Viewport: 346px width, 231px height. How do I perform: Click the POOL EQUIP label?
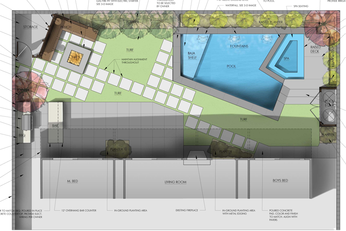tap(329, 103)
